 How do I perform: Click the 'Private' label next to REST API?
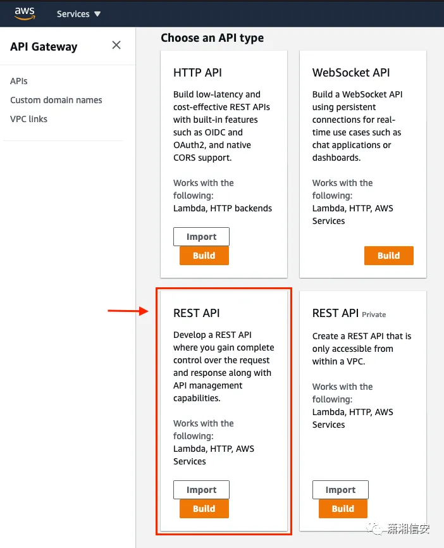click(x=374, y=314)
